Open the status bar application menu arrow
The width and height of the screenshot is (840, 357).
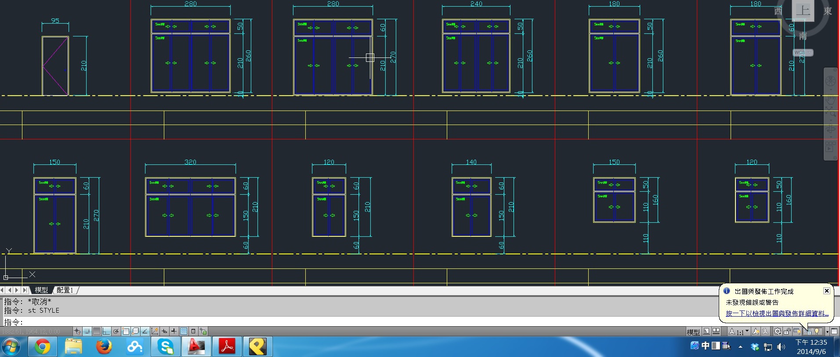pos(827,332)
